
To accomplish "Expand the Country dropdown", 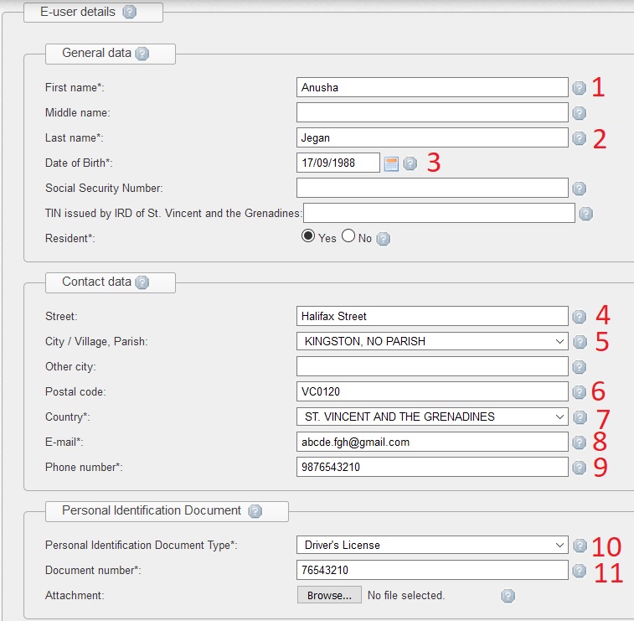I will pyautogui.click(x=432, y=417).
